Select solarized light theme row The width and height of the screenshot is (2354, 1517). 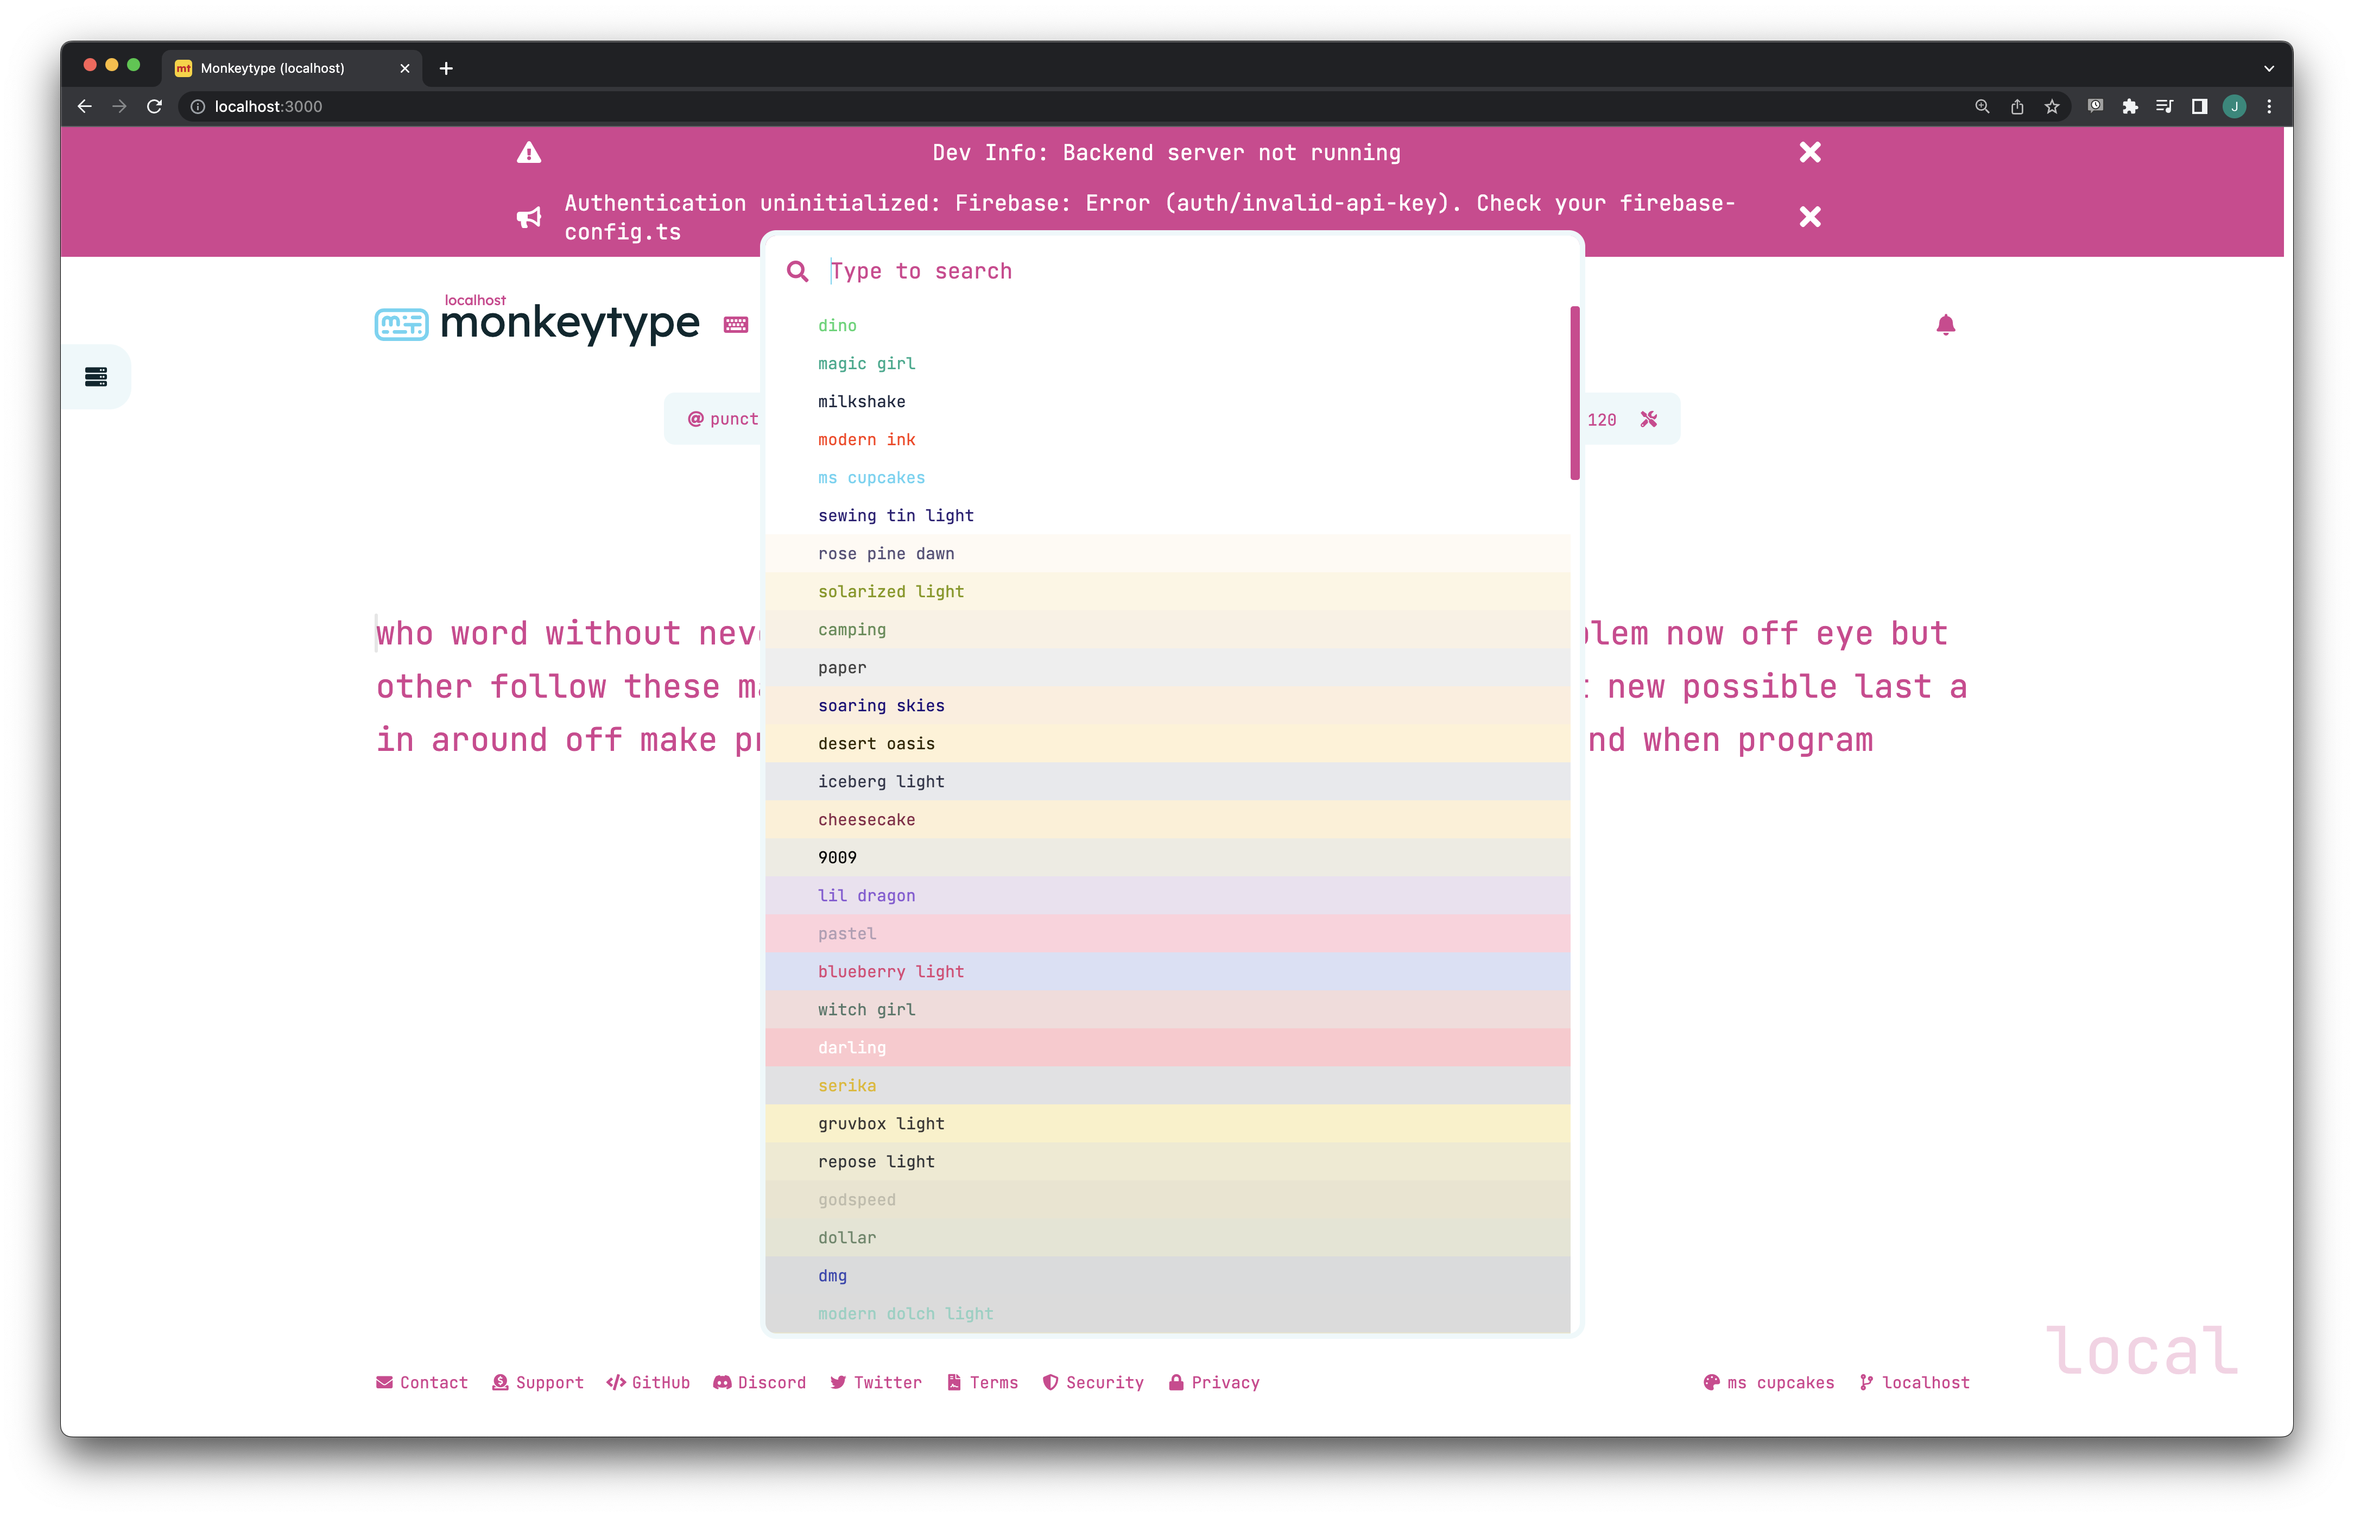1168,591
